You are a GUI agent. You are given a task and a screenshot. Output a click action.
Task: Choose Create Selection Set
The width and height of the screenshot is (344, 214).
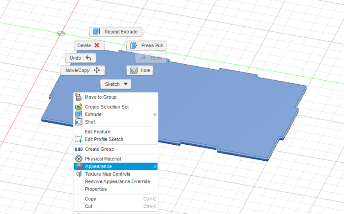point(116,107)
